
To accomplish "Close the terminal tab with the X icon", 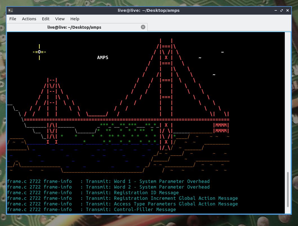I will (x=143, y=27).
